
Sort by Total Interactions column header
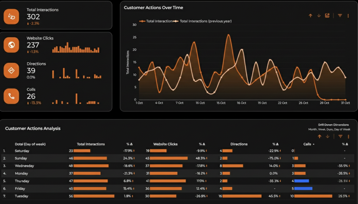pyautogui.click(x=91, y=144)
